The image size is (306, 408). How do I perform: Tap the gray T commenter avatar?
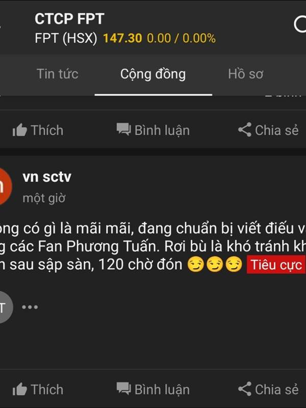click(5, 307)
